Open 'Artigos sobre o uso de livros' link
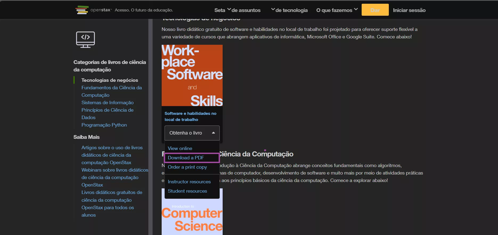 (112, 155)
